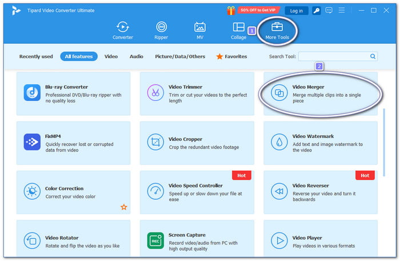The height and width of the screenshot is (261, 400).
Task: Open the Color Correction title
Action: 64,189
